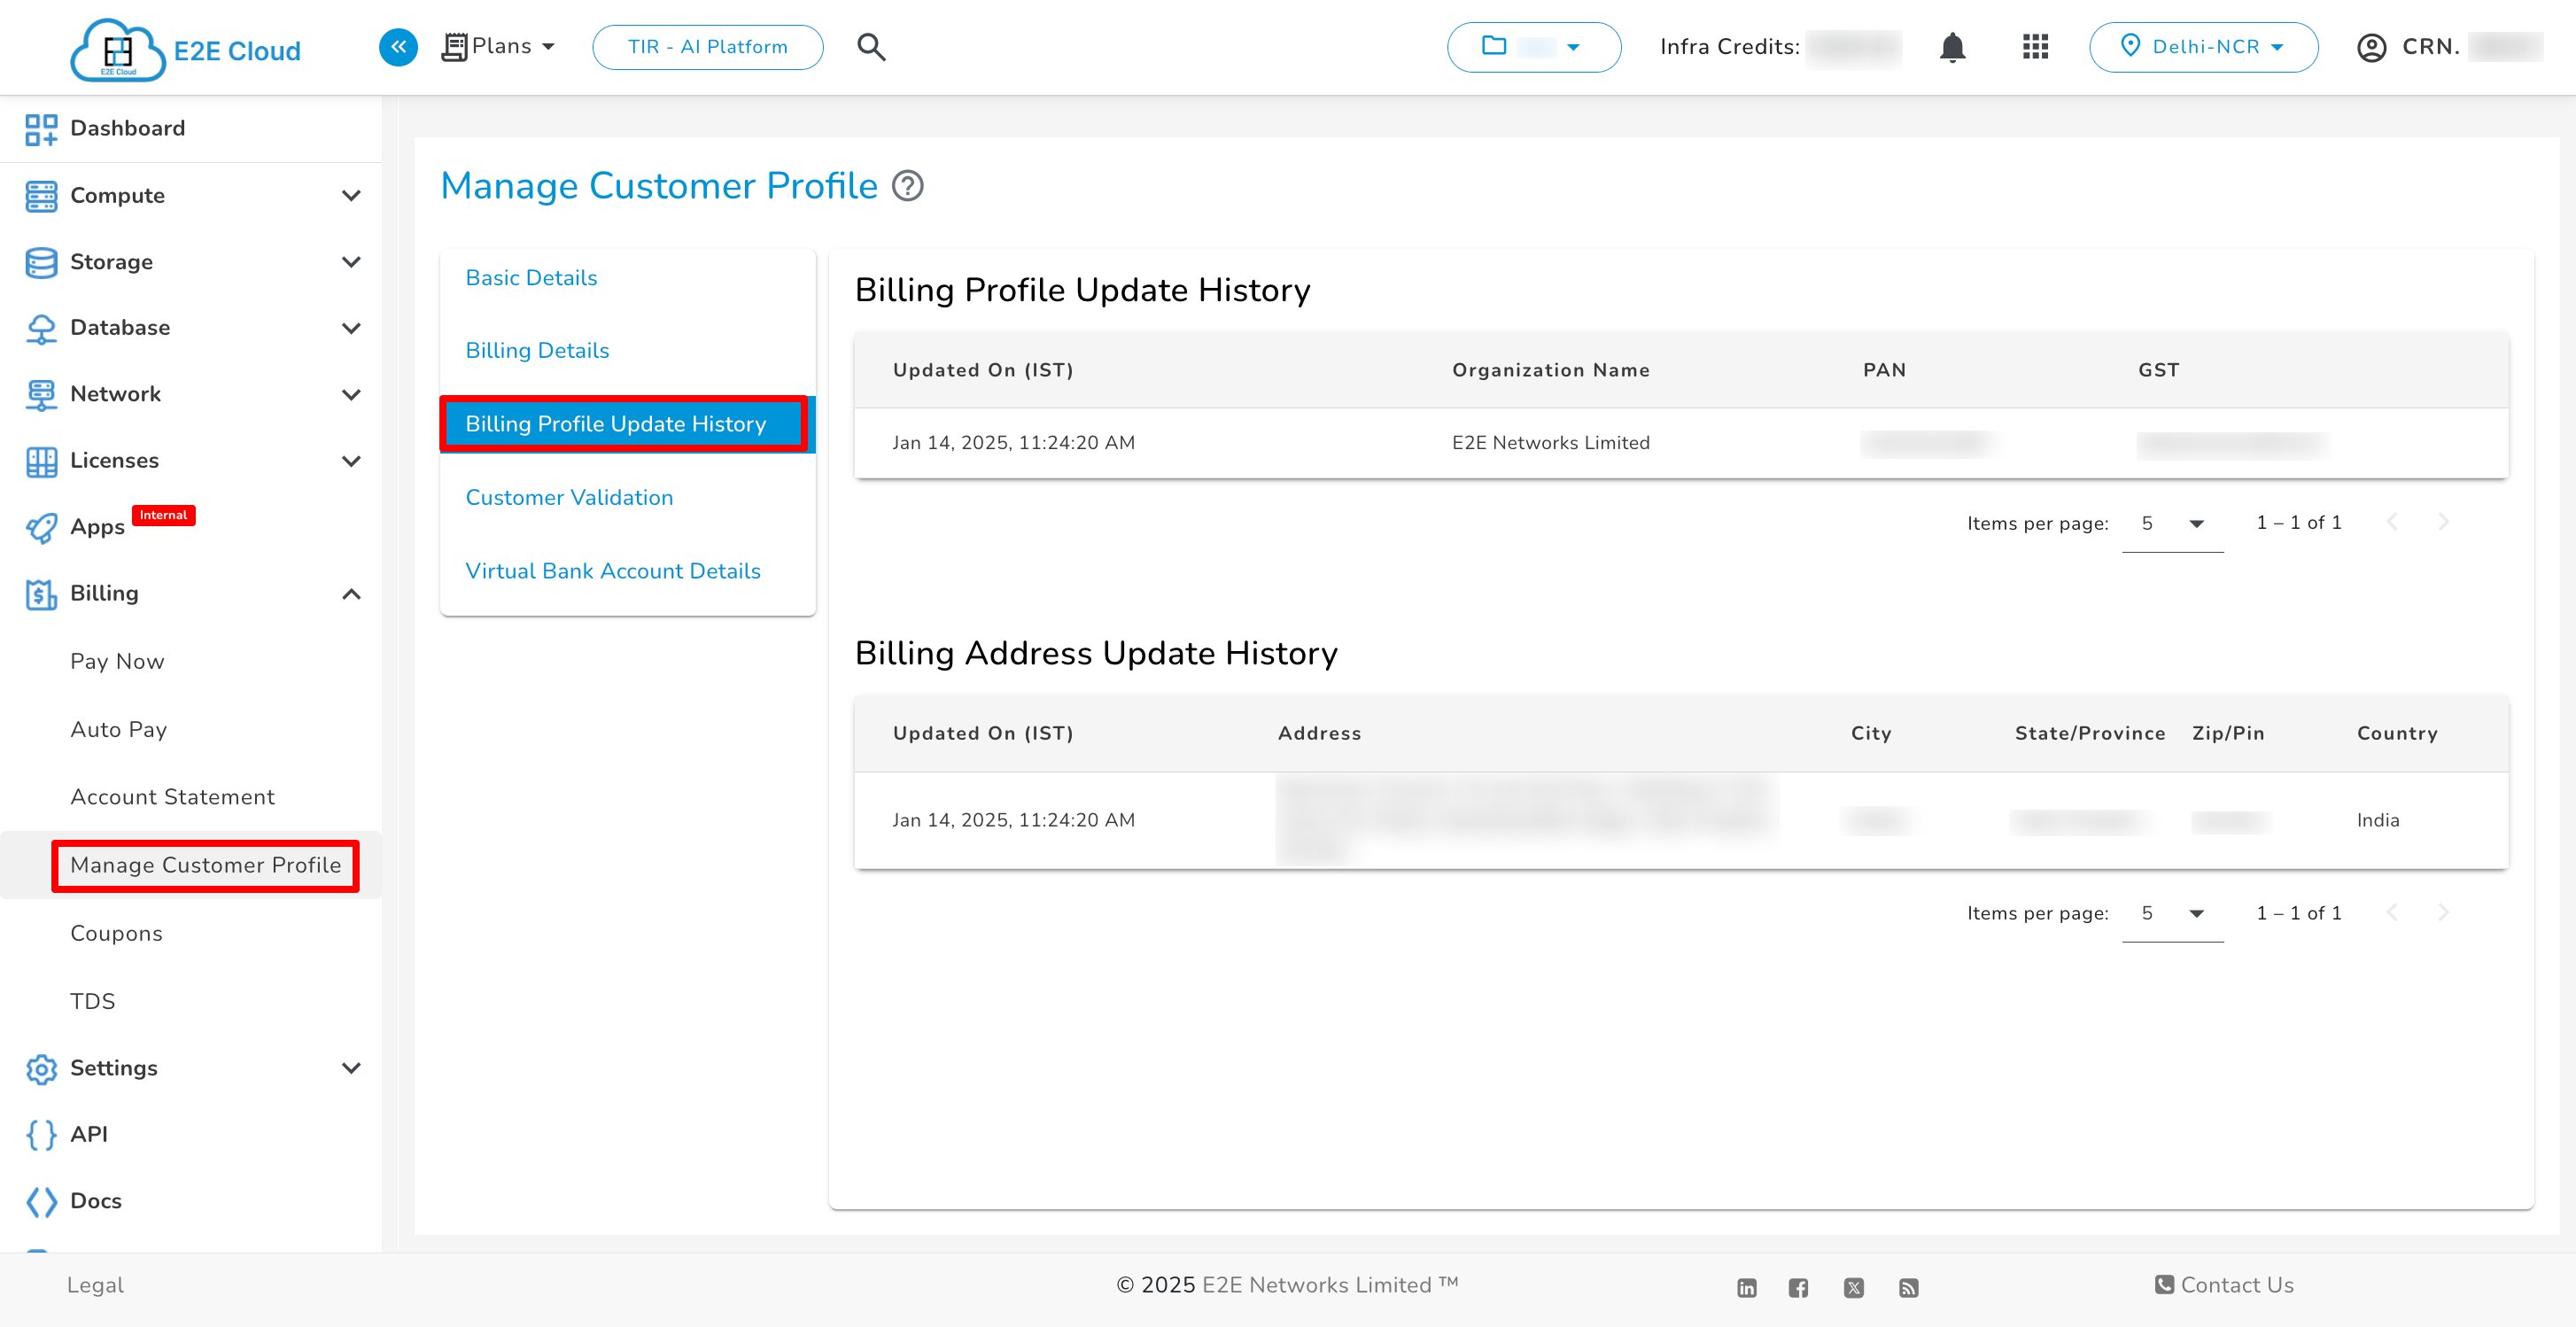Open TIR - AI Platform
This screenshot has width=2576, height=1327.
coord(708,47)
